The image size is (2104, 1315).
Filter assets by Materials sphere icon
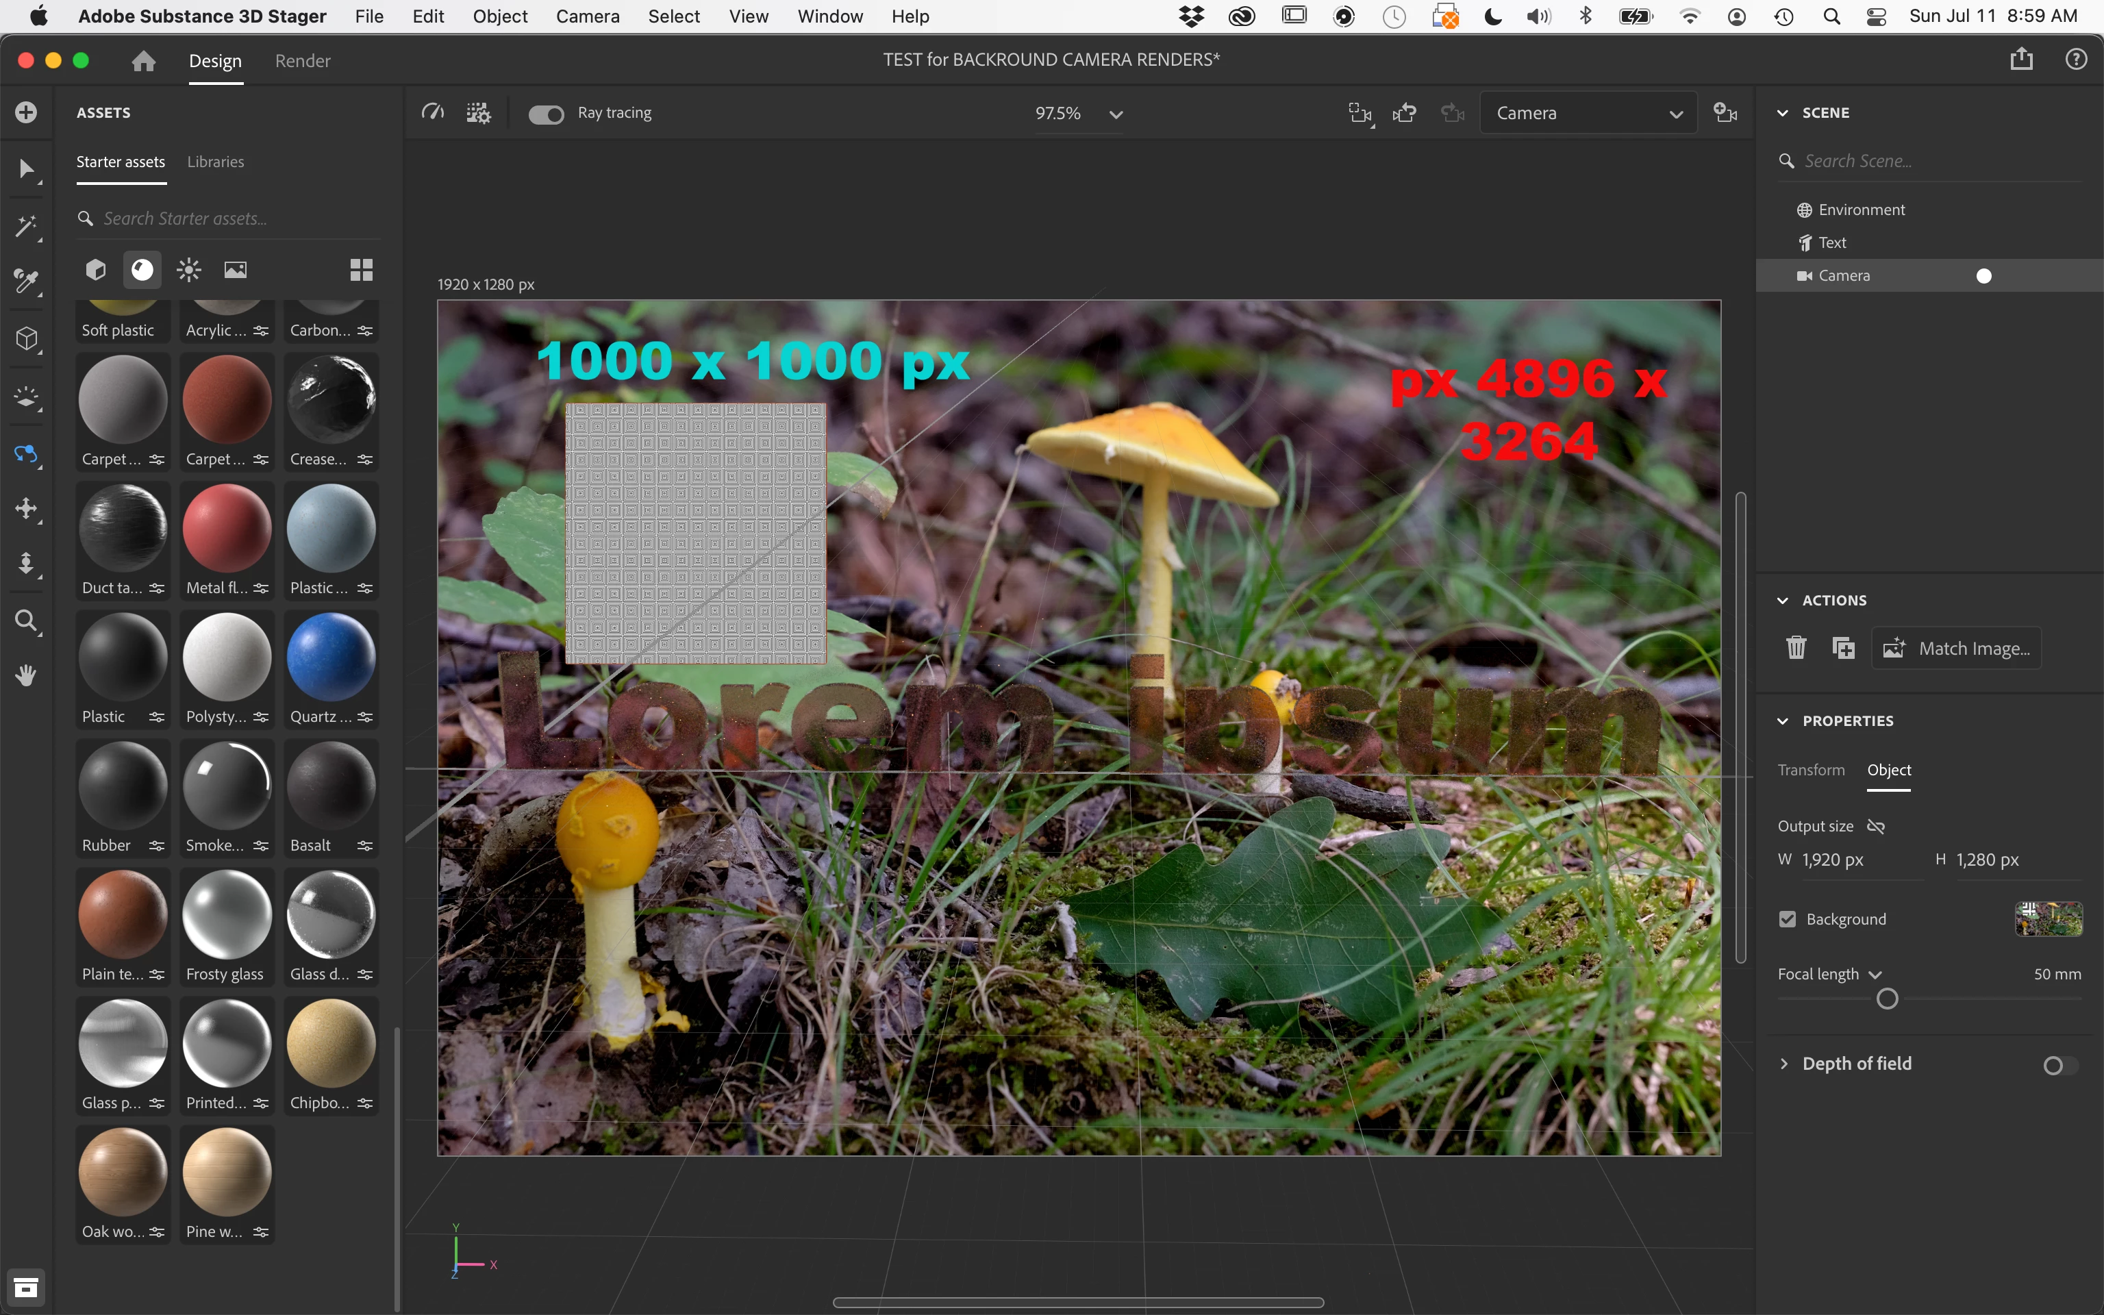[142, 270]
